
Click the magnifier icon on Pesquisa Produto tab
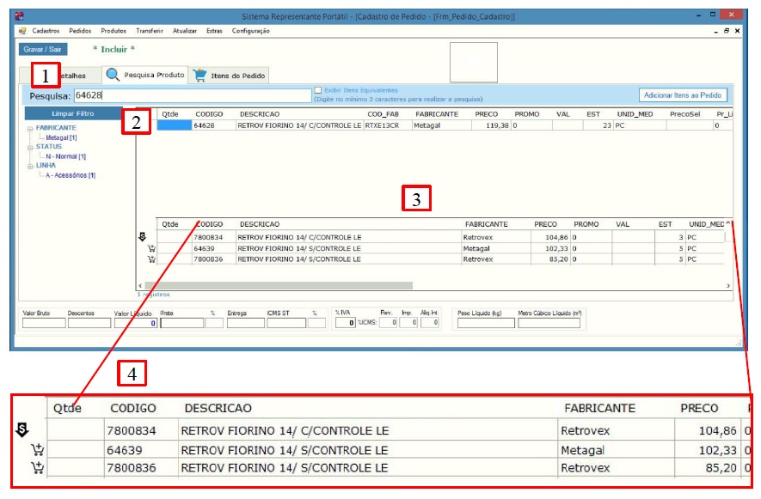[x=113, y=75]
